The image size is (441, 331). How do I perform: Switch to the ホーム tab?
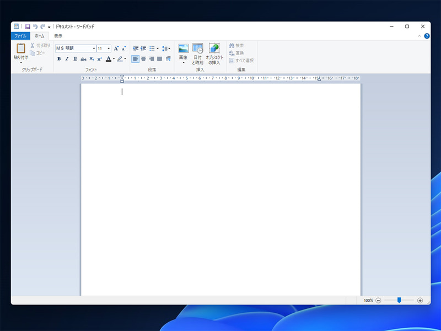pos(39,36)
